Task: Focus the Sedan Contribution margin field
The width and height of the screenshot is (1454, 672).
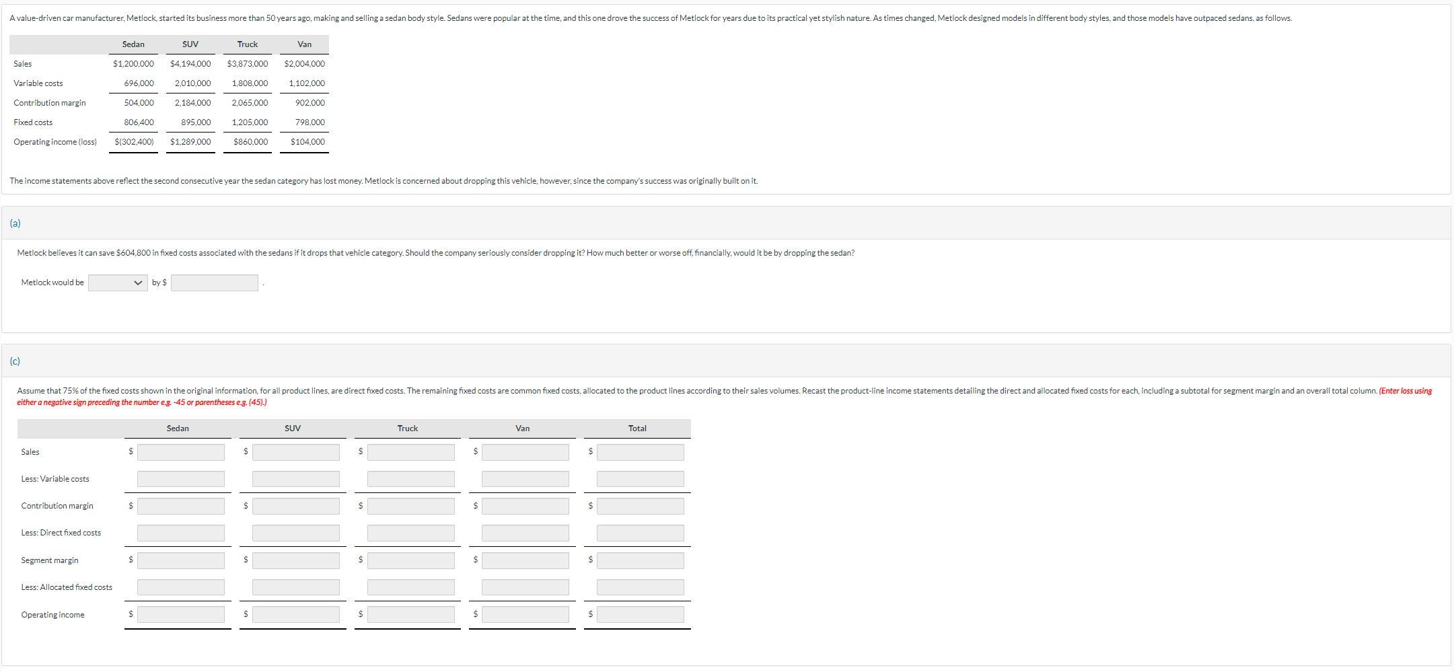Action: (x=181, y=506)
